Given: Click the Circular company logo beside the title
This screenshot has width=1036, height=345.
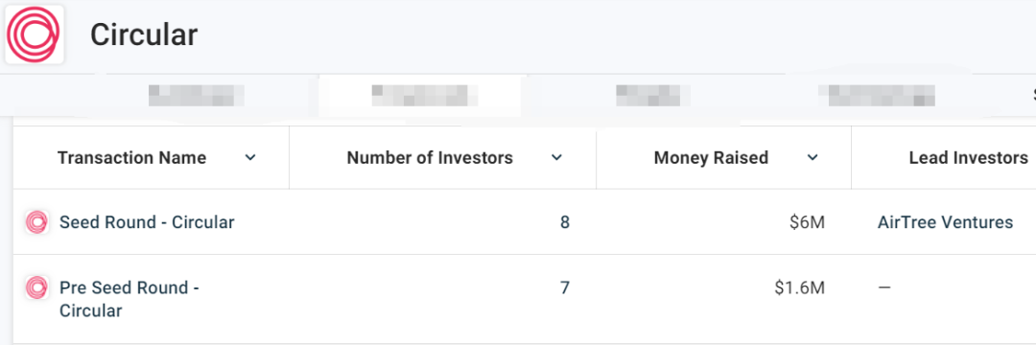Looking at the screenshot, I should coord(34,34).
